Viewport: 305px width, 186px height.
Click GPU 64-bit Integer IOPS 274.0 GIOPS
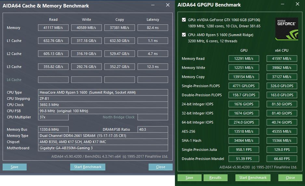pyautogui.click(x=244, y=122)
